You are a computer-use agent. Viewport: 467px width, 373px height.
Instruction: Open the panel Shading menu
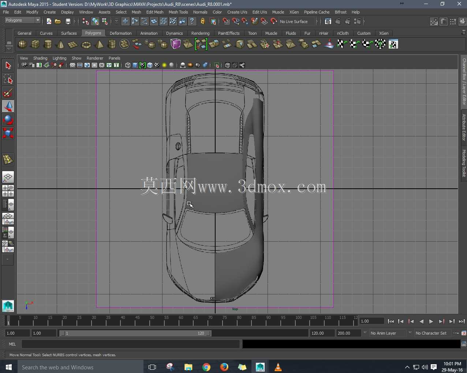(40, 58)
